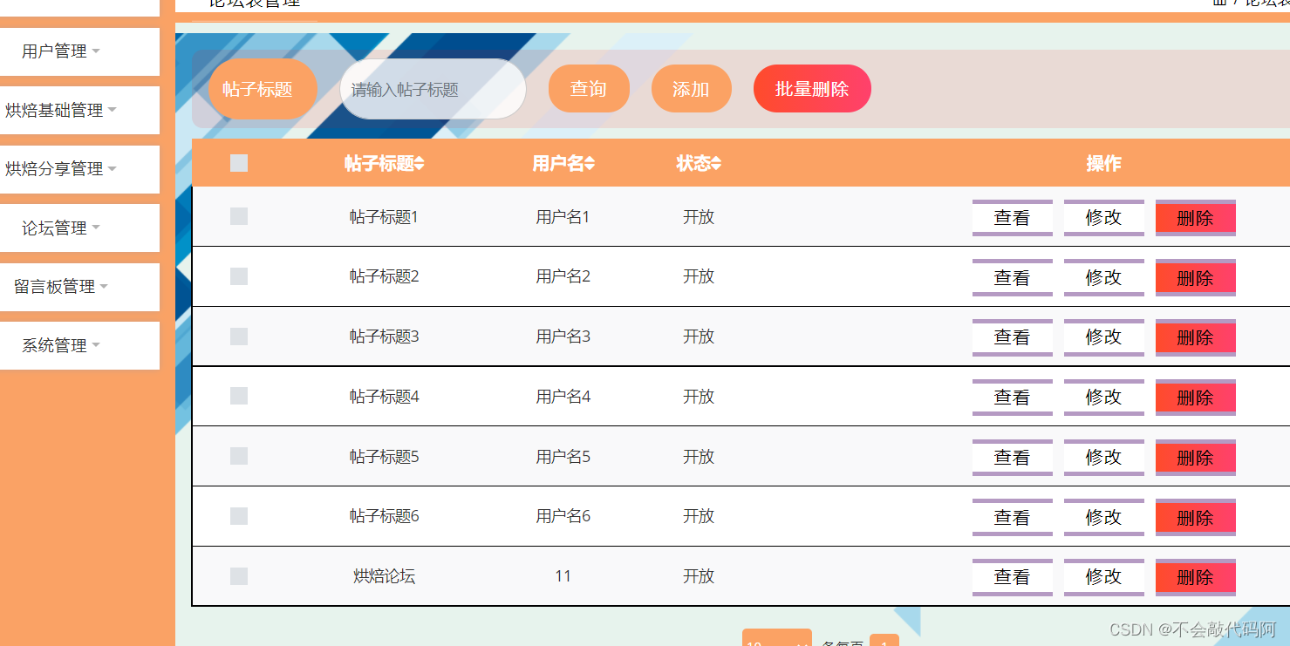The image size is (1290, 646).
Task: Click 开放 status in 烘焙论坛 row
Action: pyautogui.click(x=699, y=576)
